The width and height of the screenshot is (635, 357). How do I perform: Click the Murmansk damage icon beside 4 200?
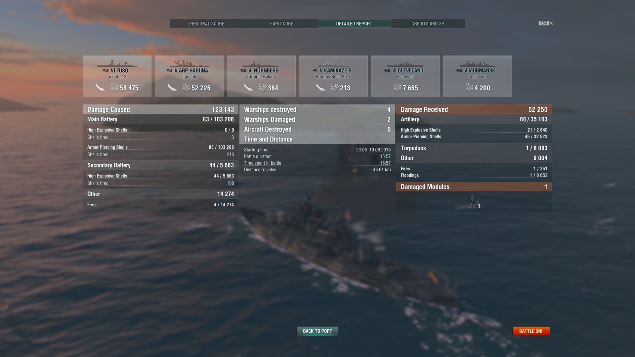coord(469,88)
